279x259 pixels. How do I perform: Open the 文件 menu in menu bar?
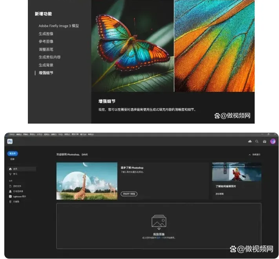12,134
